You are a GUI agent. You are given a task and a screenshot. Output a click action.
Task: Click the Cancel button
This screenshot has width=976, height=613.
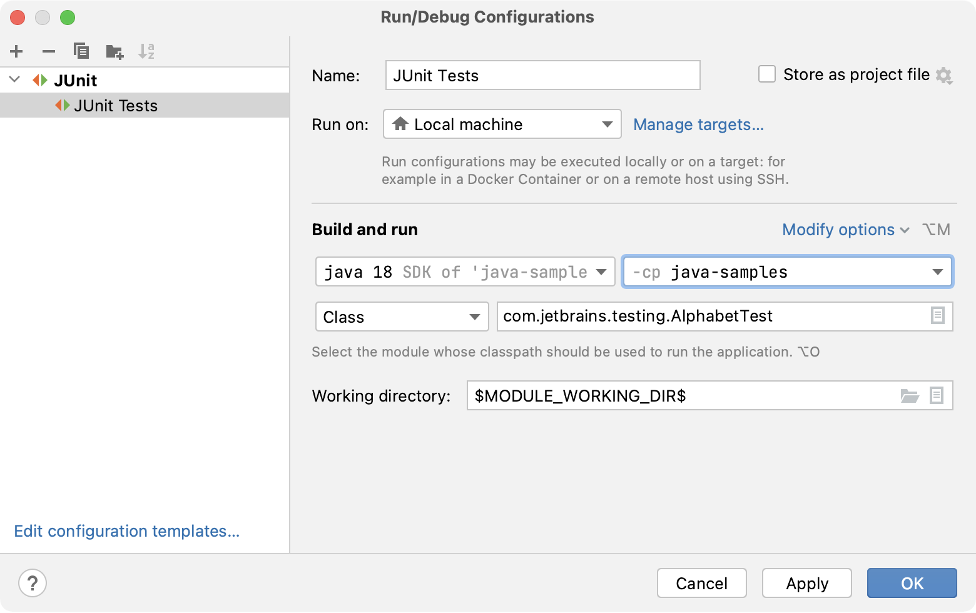click(702, 583)
